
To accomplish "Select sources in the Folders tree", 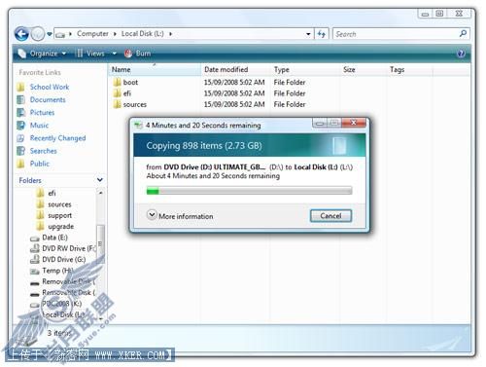I will pyautogui.click(x=59, y=204).
